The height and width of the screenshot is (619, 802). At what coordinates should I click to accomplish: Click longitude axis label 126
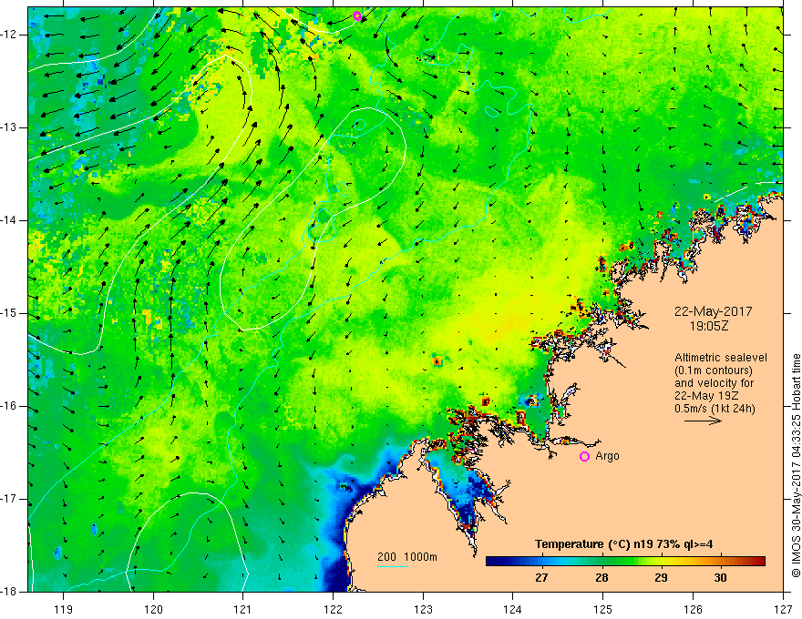(693, 609)
